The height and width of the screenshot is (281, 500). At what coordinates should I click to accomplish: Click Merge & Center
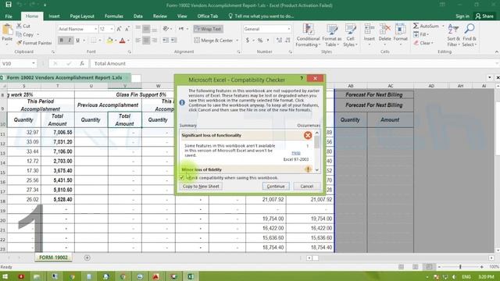tap(214, 41)
